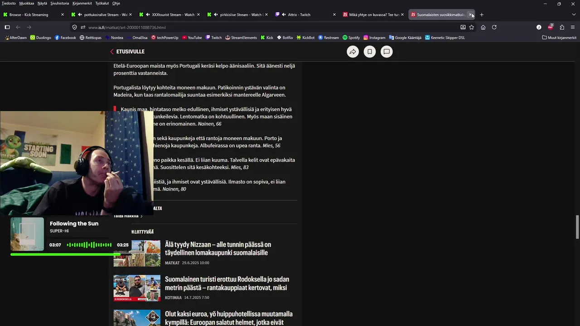Open BotRix bookmark
Screen dimensions: 580x326
pyautogui.click(x=285, y=38)
